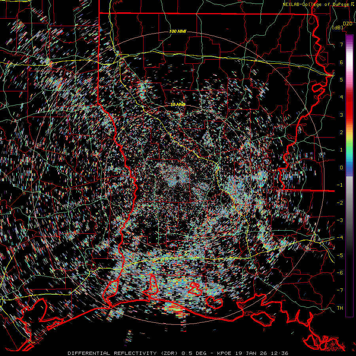Click the -5 dB scale label

(340, 256)
